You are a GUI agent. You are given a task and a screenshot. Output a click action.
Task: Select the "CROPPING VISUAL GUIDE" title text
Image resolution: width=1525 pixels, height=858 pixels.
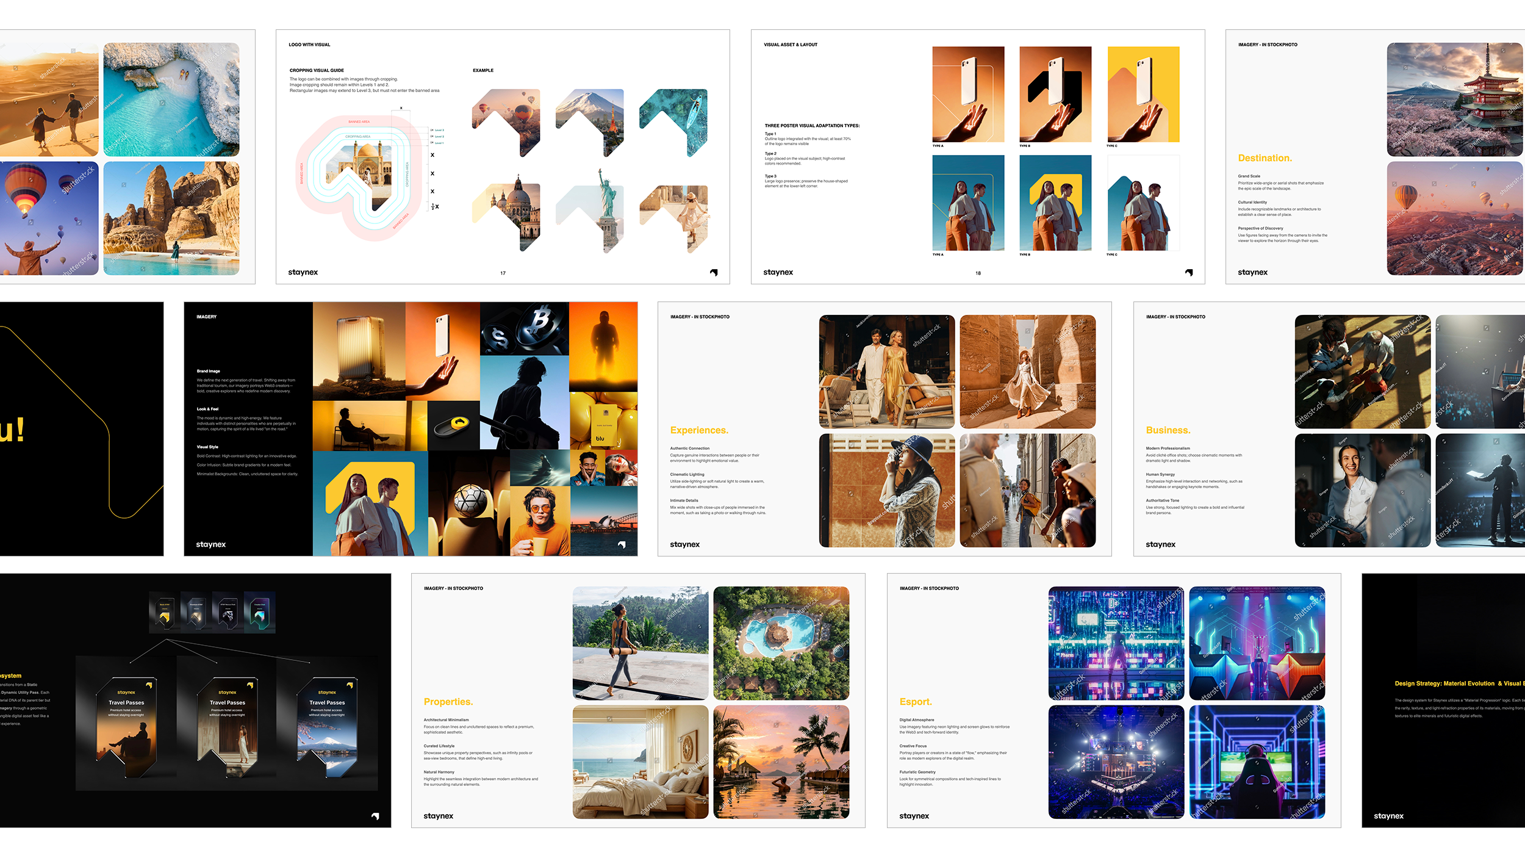coord(317,70)
